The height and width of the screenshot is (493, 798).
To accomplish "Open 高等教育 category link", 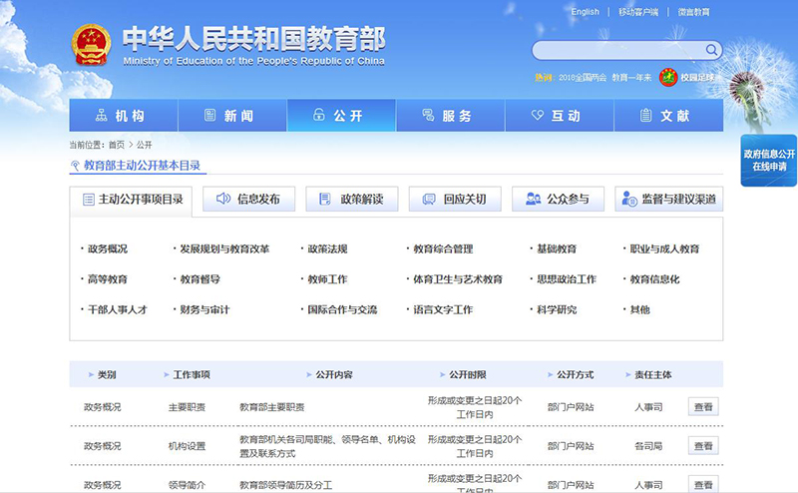I will click(x=108, y=279).
